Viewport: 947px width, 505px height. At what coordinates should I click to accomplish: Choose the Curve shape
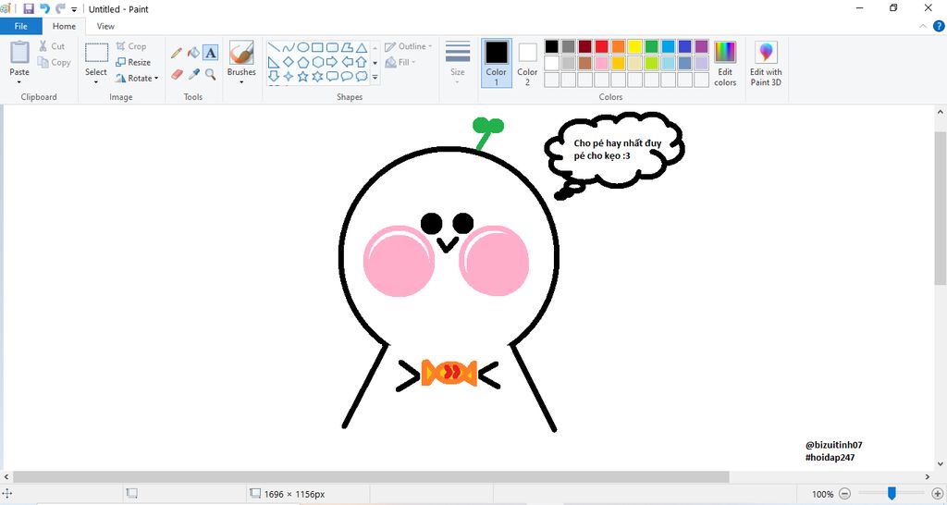[x=289, y=47]
